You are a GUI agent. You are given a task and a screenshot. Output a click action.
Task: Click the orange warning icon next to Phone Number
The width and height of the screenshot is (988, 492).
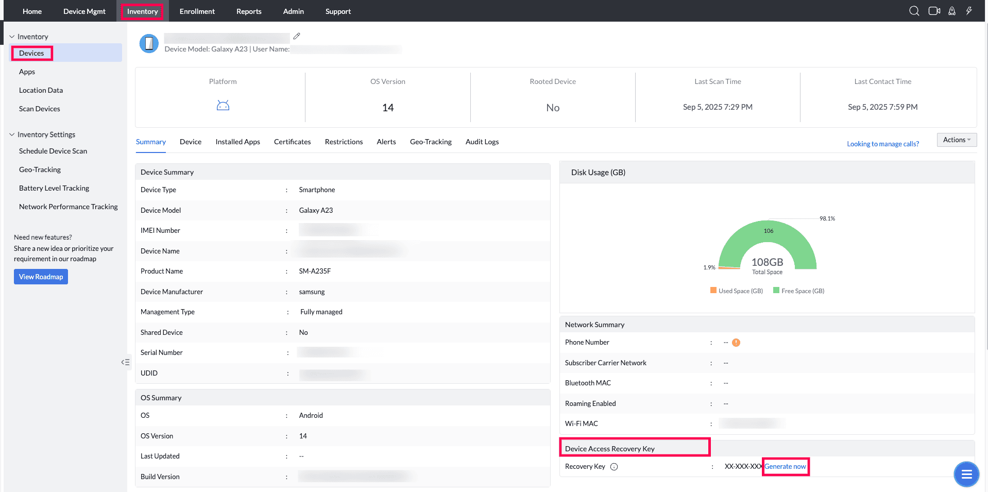coord(736,343)
